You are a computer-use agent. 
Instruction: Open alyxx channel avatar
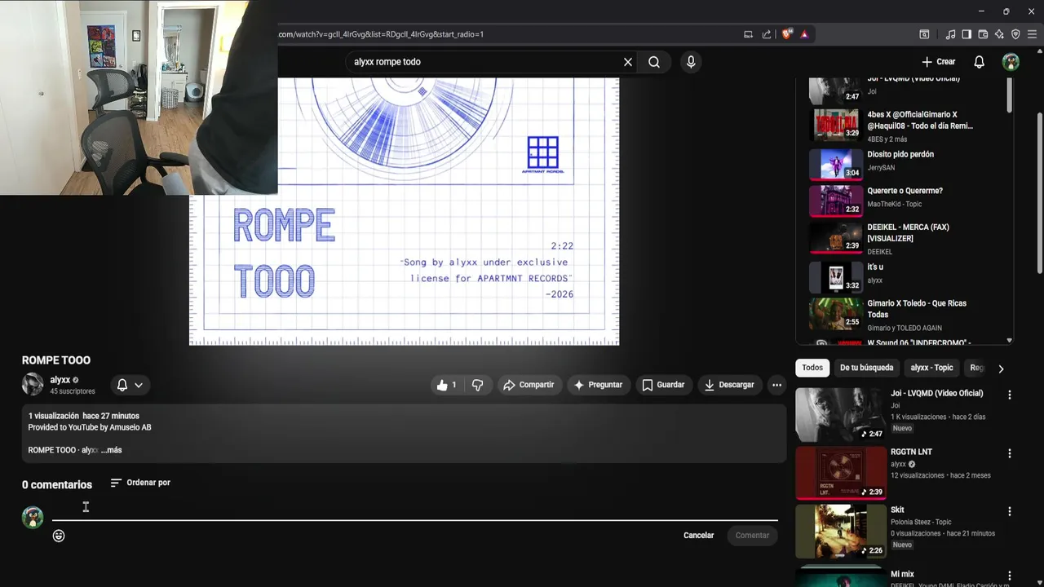pos(33,384)
